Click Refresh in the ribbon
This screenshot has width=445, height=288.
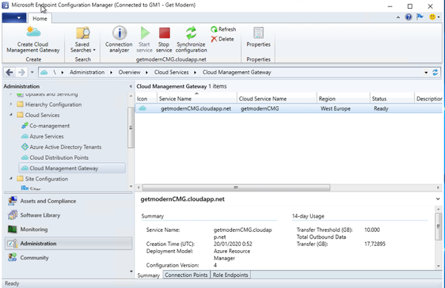click(x=223, y=29)
